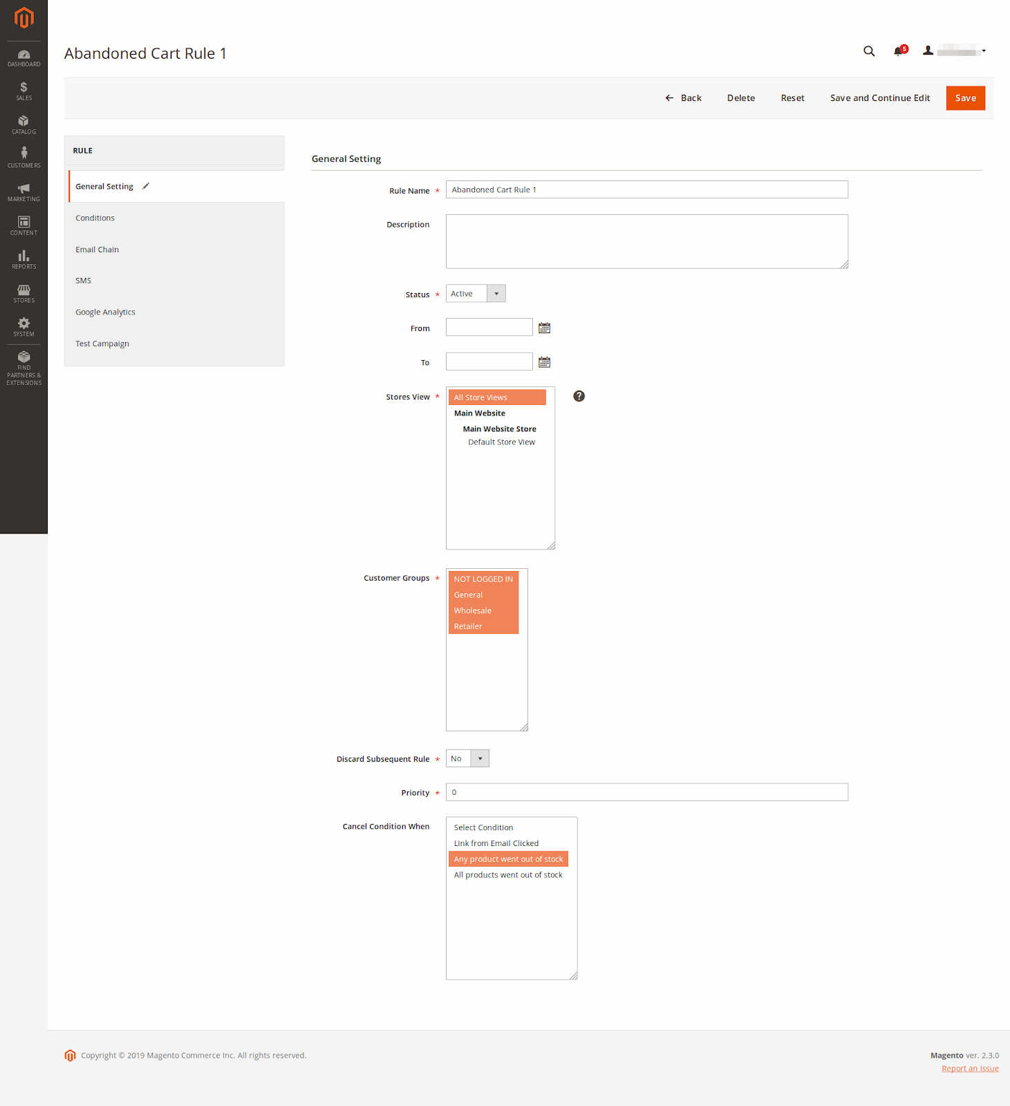
Task: Click the pencil icon beside General Setting
Action: 146,186
